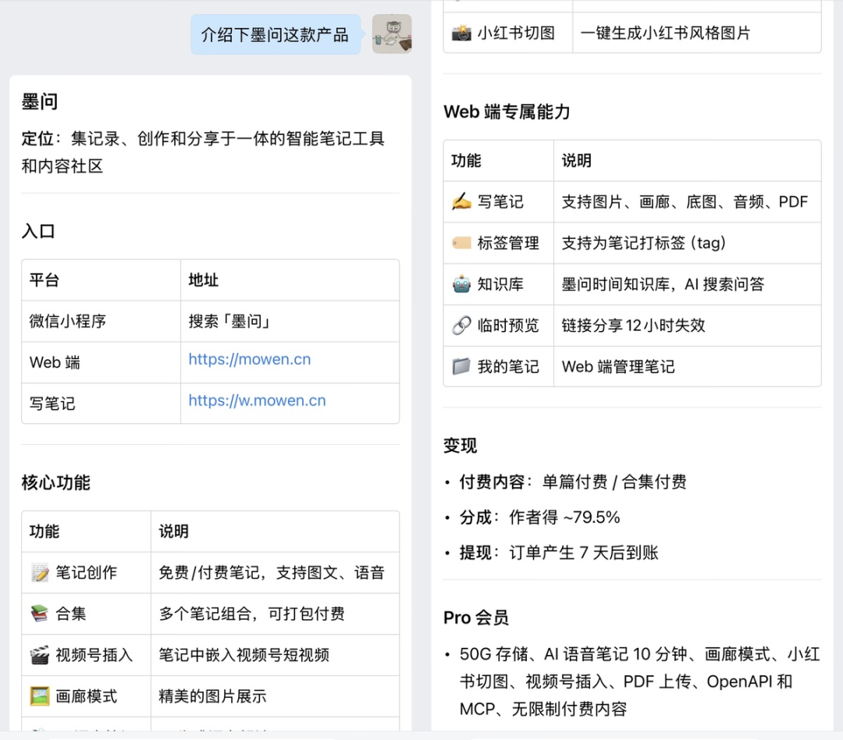Click the 定位 description paragraph
843x740 pixels.
(203, 152)
